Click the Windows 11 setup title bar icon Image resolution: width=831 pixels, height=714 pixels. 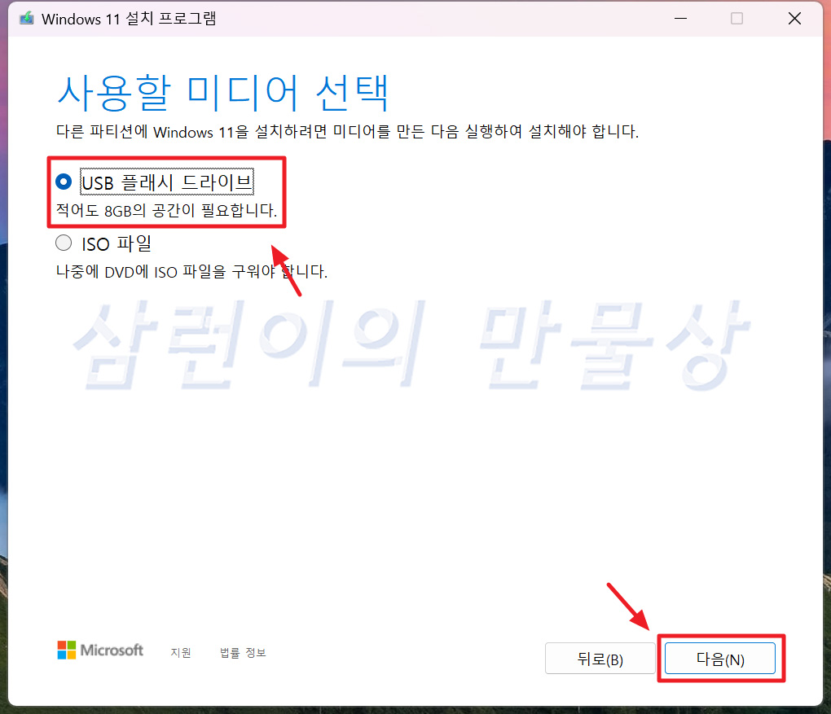pos(27,19)
